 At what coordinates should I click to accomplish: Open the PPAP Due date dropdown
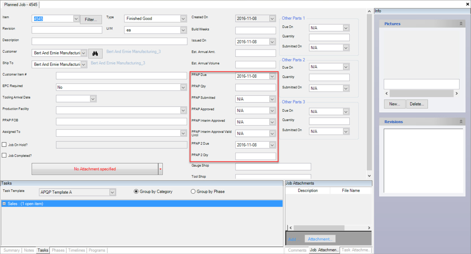(x=272, y=76)
